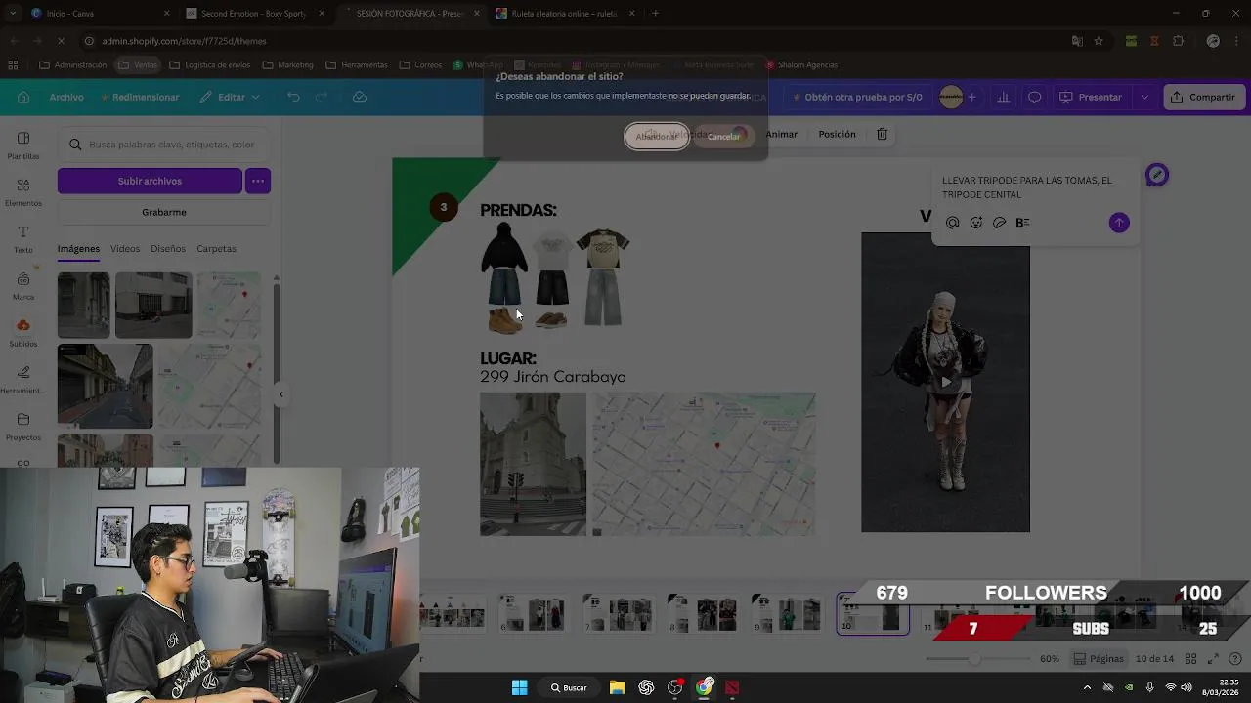Toggle the Páginas thumbnail strip
The width and height of the screenshot is (1251, 703).
[x=1099, y=659]
